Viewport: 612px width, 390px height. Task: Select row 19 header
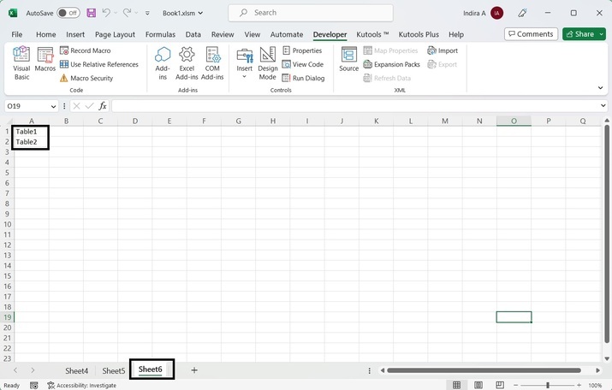pyautogui.click(x=7, y=317)
